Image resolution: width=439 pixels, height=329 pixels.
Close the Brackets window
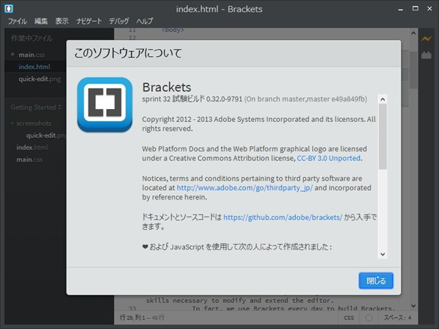click(429, 9)
